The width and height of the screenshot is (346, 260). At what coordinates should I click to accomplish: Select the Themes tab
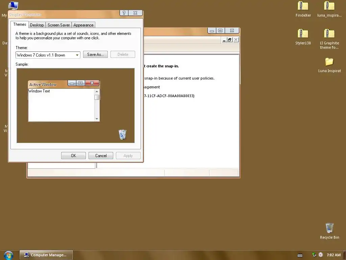[20, 24]
